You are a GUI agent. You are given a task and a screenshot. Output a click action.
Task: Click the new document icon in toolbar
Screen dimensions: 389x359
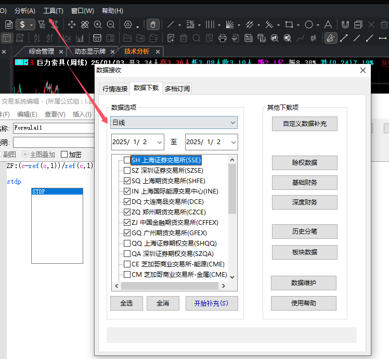pyautogui.click(x=9, y=24)
